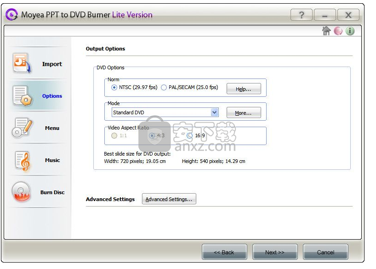Click the question mark help button
376x269 pixels.
pyautogui.click(x=302, y=15)
